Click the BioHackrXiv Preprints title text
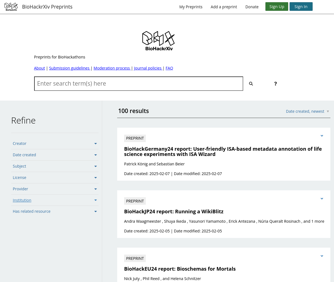This screenshot has width=334, height=282. [47, 7]
